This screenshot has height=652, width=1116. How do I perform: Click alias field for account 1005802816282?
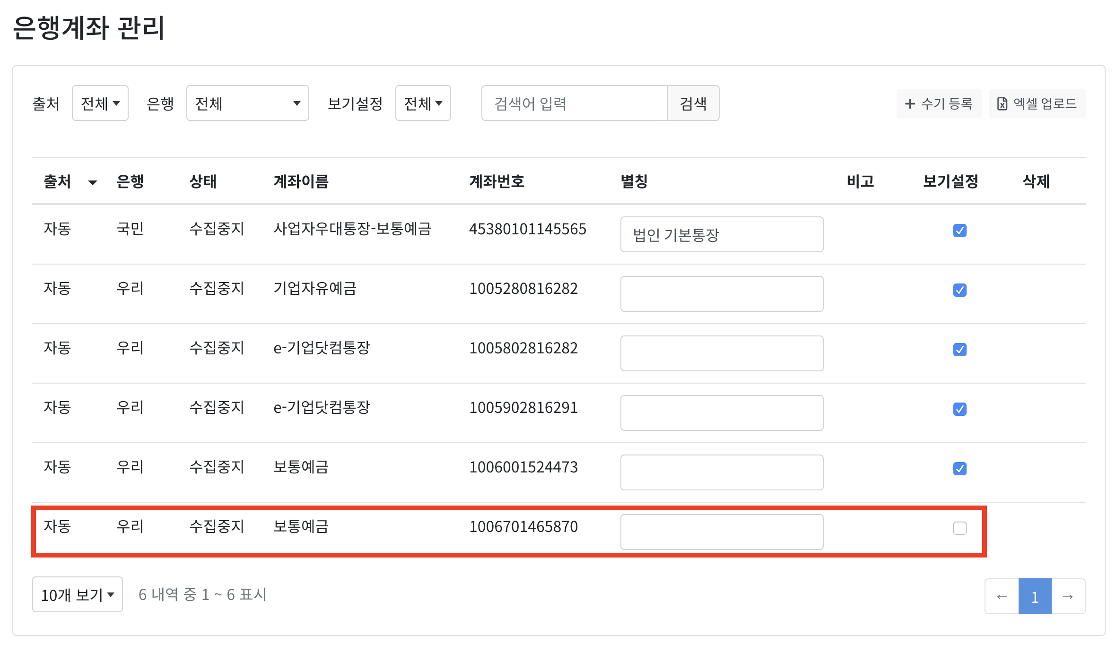point(722,353)
